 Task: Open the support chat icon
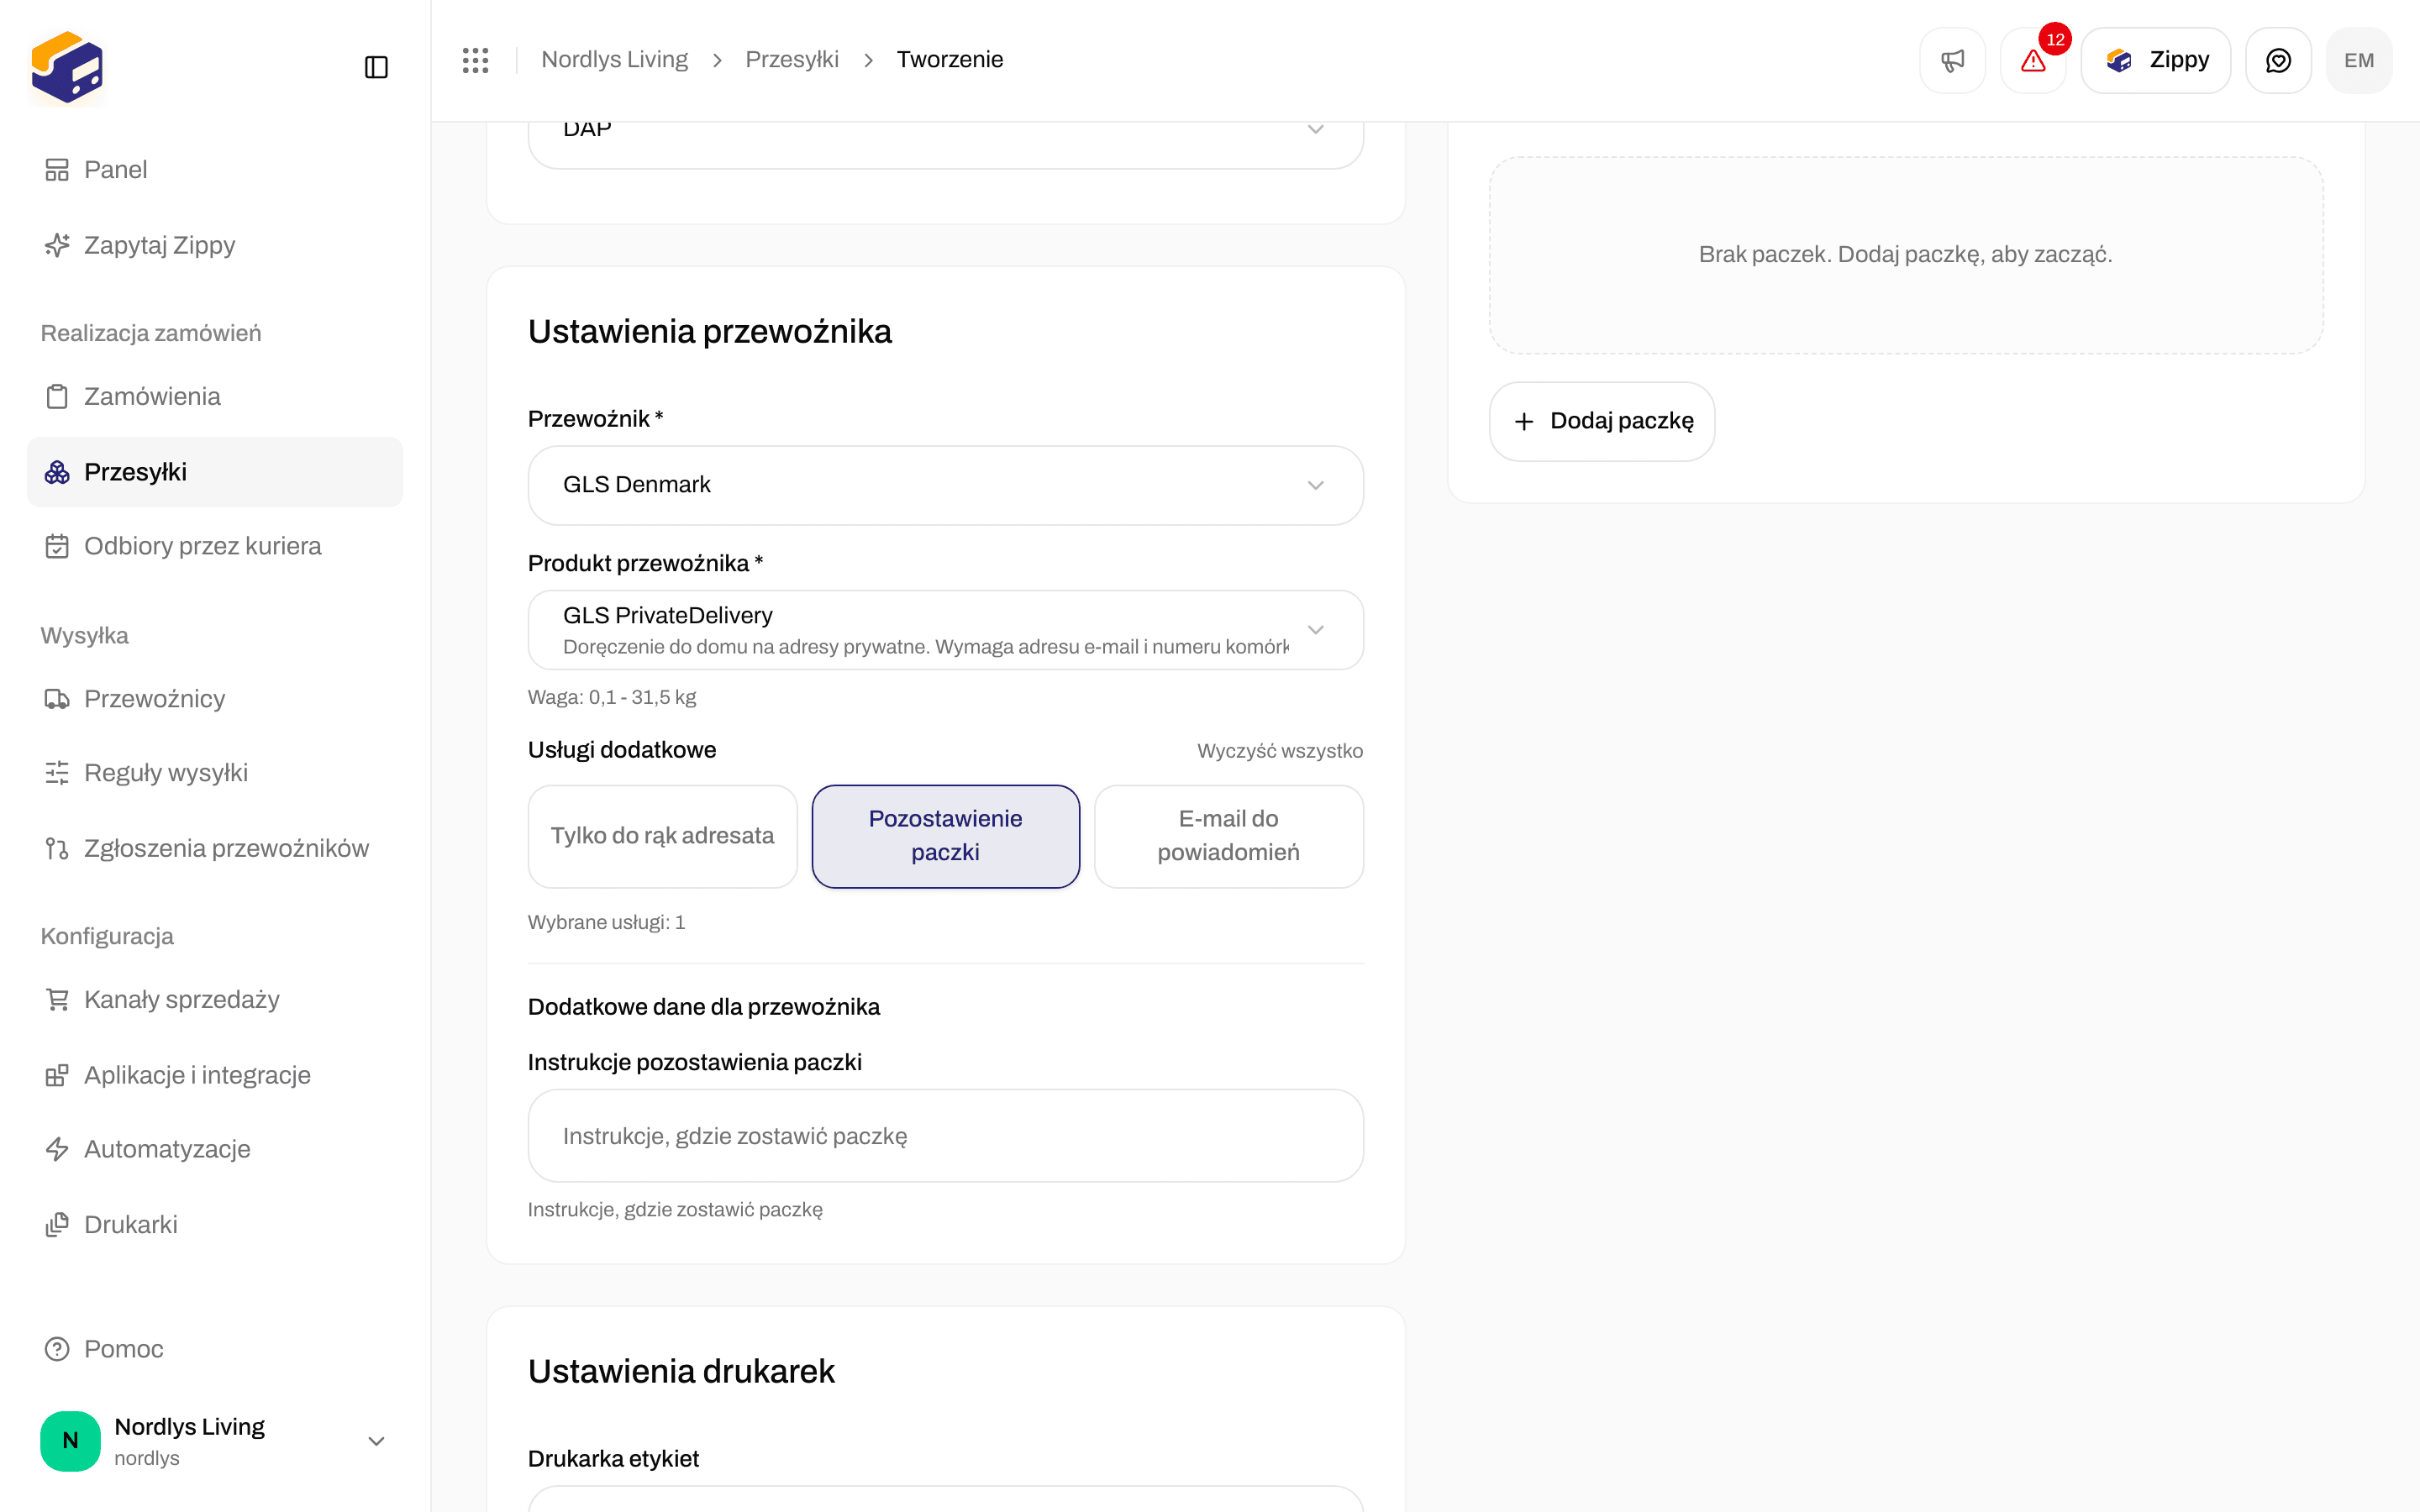(x=2278, y=60)
